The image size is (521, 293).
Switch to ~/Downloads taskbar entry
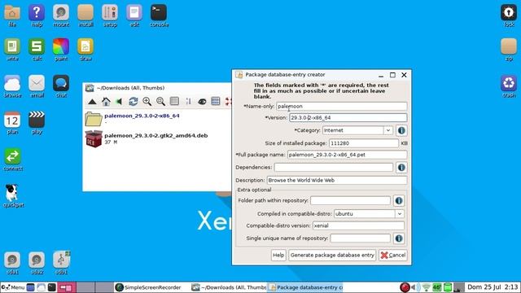pyautogui.click(x=230, y=287)
